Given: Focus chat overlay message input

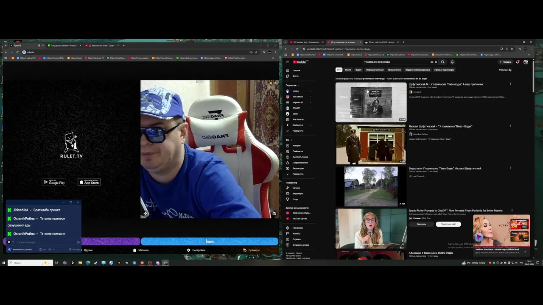Looking at the screenshot, I should pyautogui.click(x=46, y=242).
